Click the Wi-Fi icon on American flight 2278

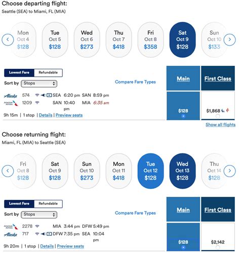(37, 226)
